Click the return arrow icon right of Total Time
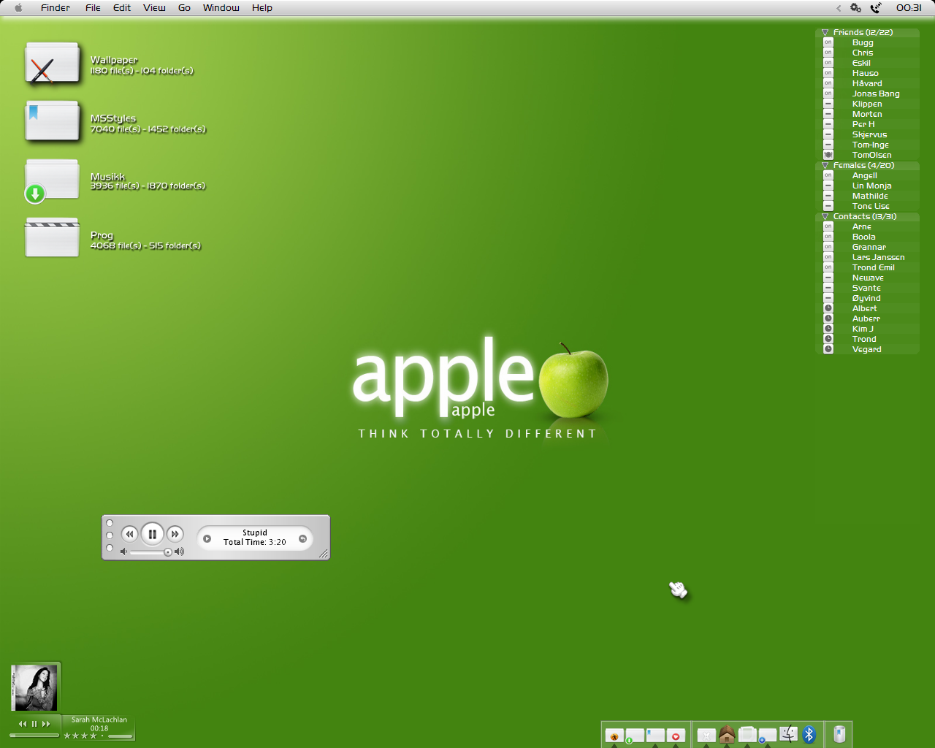 pos(302,539)
